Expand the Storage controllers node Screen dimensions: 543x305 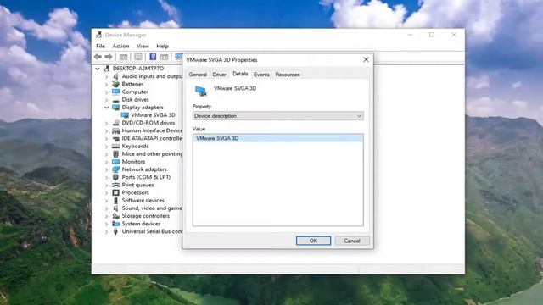click(106, 216)
